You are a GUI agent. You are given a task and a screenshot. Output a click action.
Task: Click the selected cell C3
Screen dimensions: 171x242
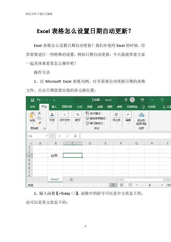click(x=73, y=155)
